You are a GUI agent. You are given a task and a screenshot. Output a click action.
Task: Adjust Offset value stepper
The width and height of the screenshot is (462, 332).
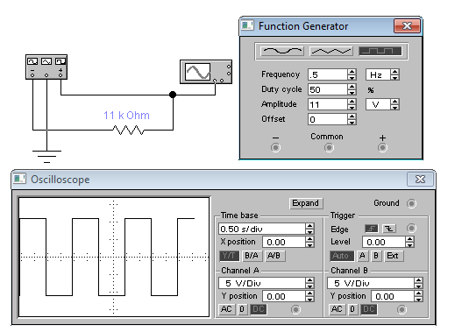coord(352,119)
